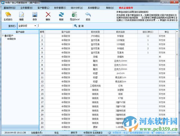
Task: Click row number 23 cell
Action: [x=42, y=127]
